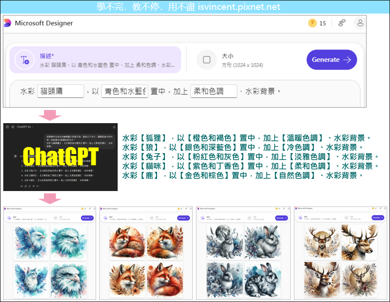Select the 描述 prompt box in the main Designer
This screenshot has width=390, height=302.
pos(95,60)
